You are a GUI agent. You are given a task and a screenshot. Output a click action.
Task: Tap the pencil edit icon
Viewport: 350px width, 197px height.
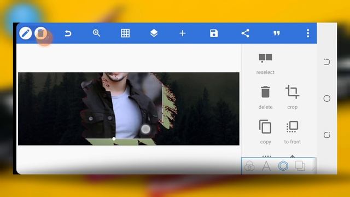tap(26, 33)
